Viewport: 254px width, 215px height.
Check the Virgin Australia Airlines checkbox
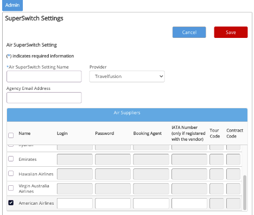(11, 188)
